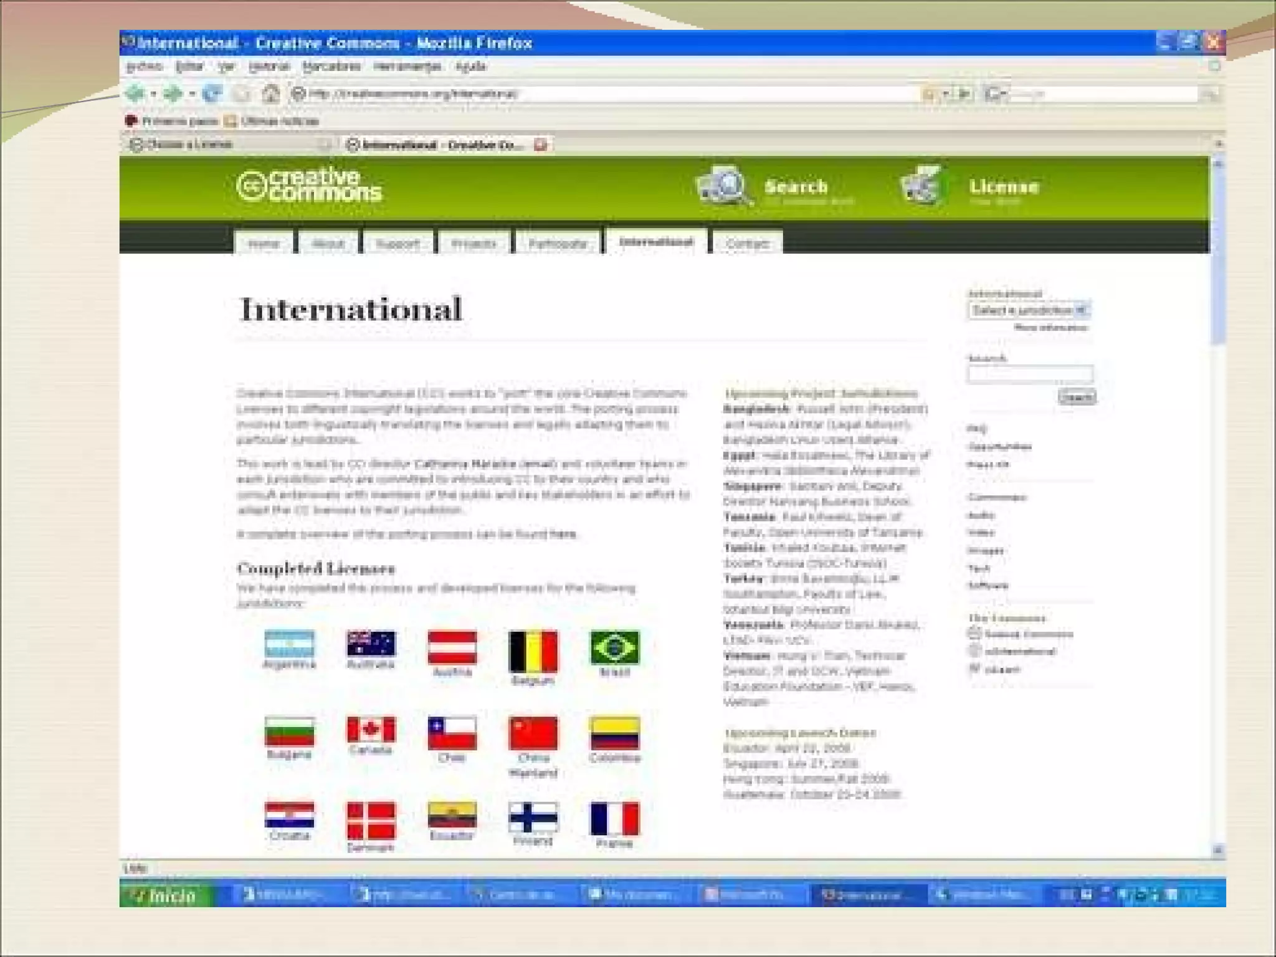Click the green Forward arrow button
Screen dimensions: 1276x957
pyautogui.click(x=173, y=94)
